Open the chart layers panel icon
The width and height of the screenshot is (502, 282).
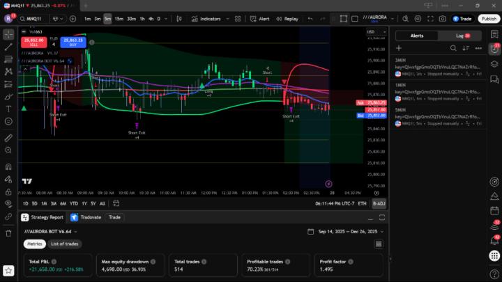495,64
